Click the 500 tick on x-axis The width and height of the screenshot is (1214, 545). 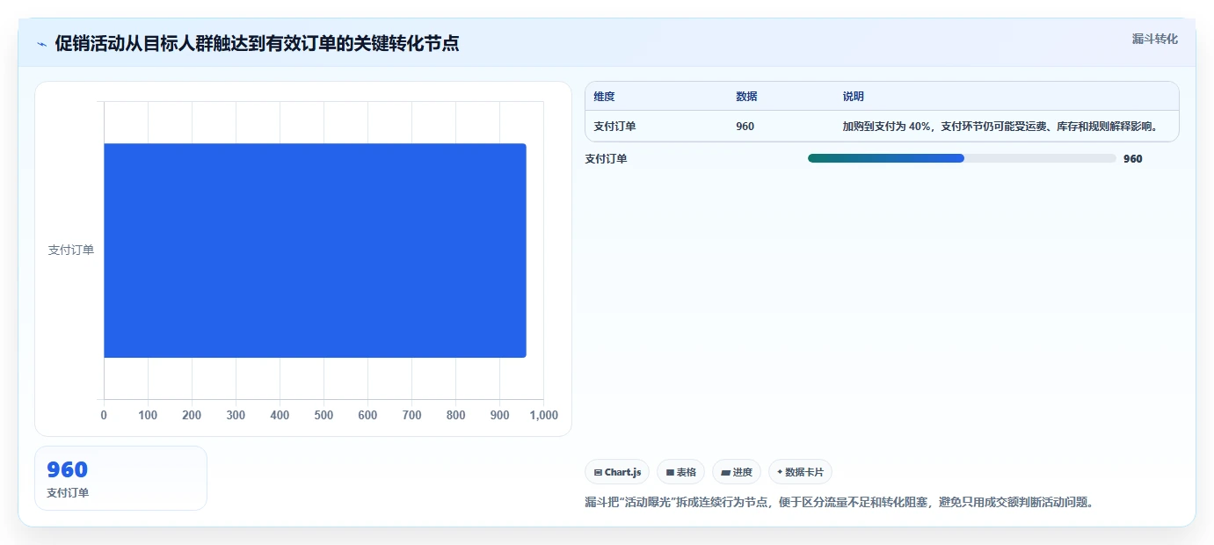323,415
